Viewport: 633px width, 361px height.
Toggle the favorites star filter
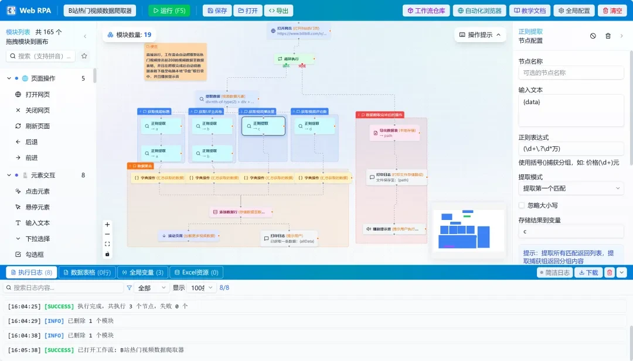[x=84, y=56]
